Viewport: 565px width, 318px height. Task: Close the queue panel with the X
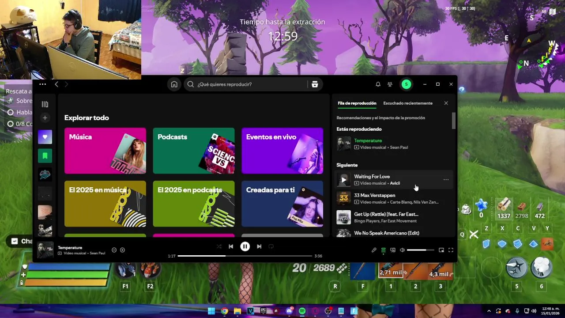[x=446, y=103]
